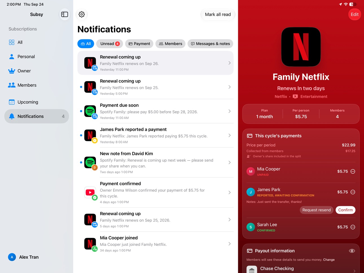
Task: Click the Per person $5.75 value
Action: (x=301, y=117)
